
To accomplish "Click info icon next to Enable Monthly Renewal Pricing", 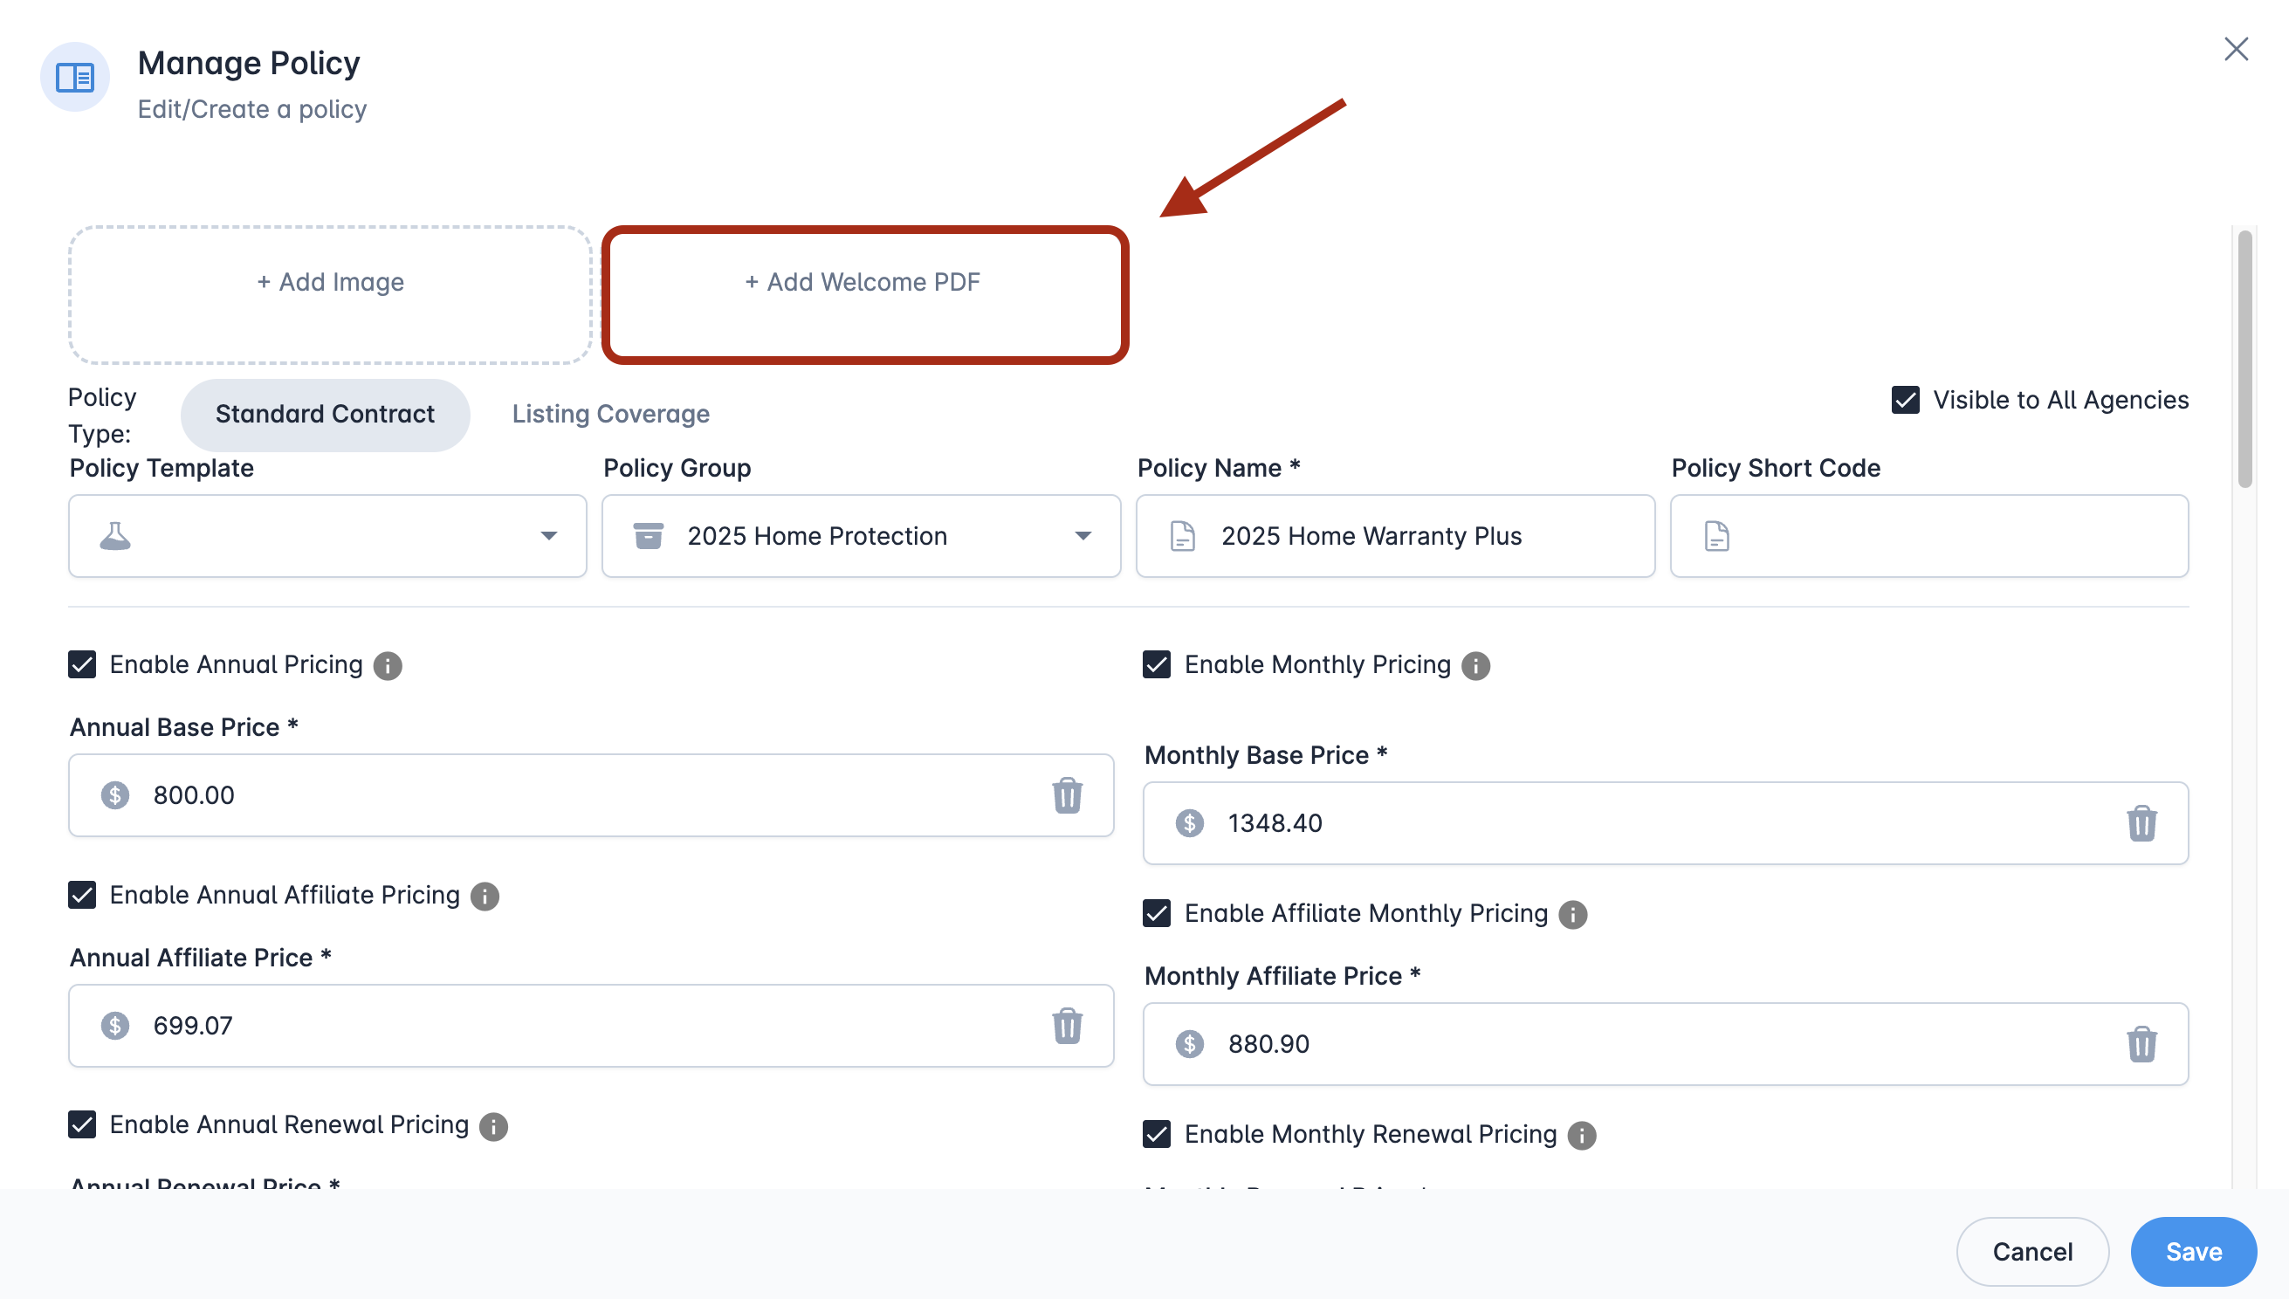I will click(1582, 1135).
